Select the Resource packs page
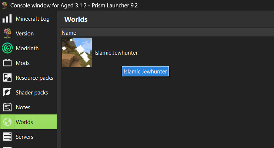The height and width of the screenshot is (148, 274). (x=29, y=78)
